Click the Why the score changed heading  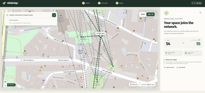(x=171, y=60)
